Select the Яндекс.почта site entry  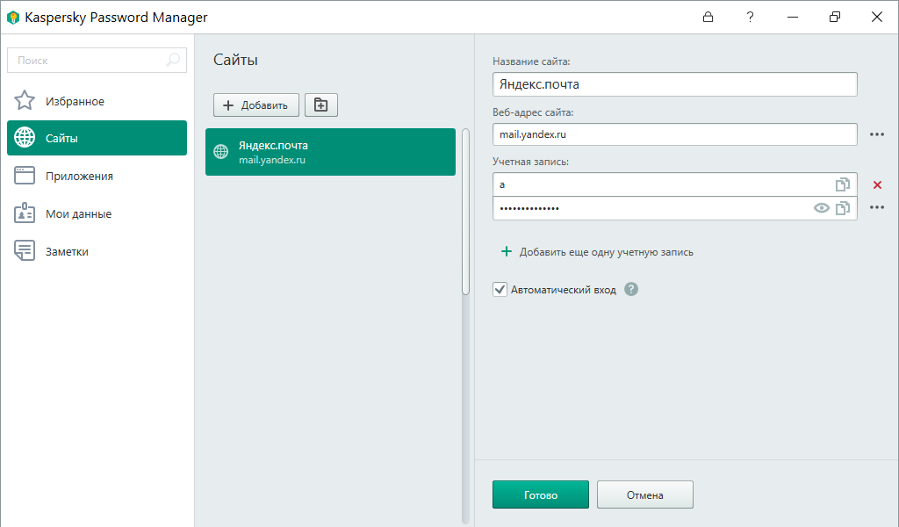330,151
